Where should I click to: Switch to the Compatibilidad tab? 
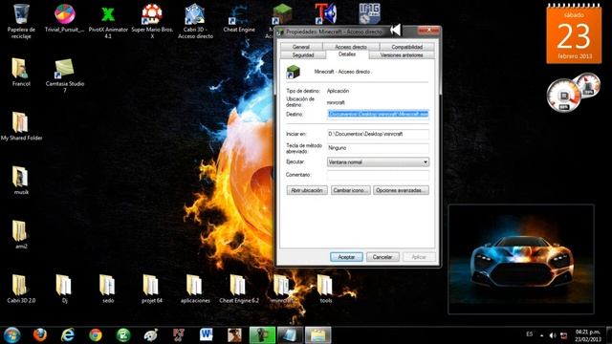pyautogui.click(x=406, y=47)
